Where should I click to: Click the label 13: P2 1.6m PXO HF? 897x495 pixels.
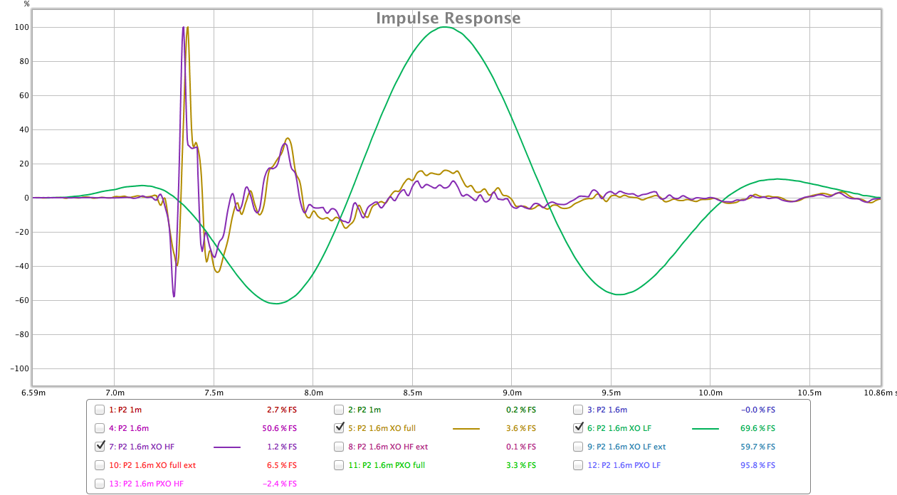tap(146, 484)
